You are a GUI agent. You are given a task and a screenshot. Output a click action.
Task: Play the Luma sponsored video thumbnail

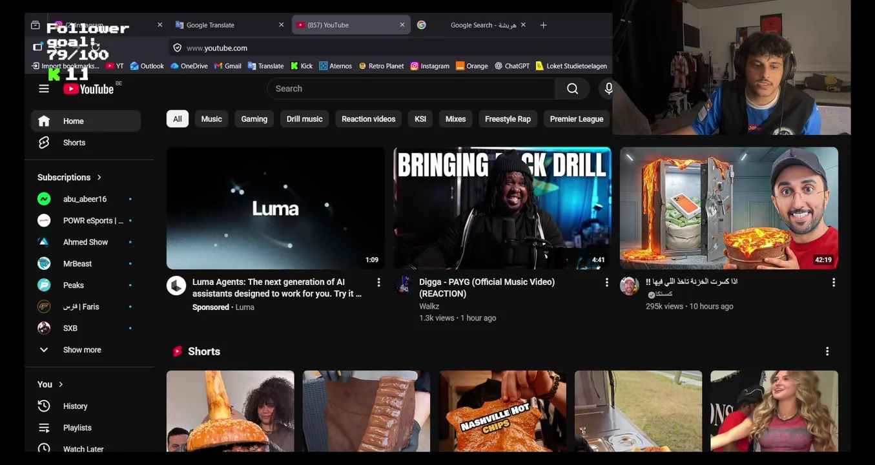[276, 208]
